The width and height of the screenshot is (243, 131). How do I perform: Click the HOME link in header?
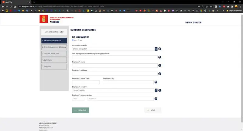pos(54,22)
